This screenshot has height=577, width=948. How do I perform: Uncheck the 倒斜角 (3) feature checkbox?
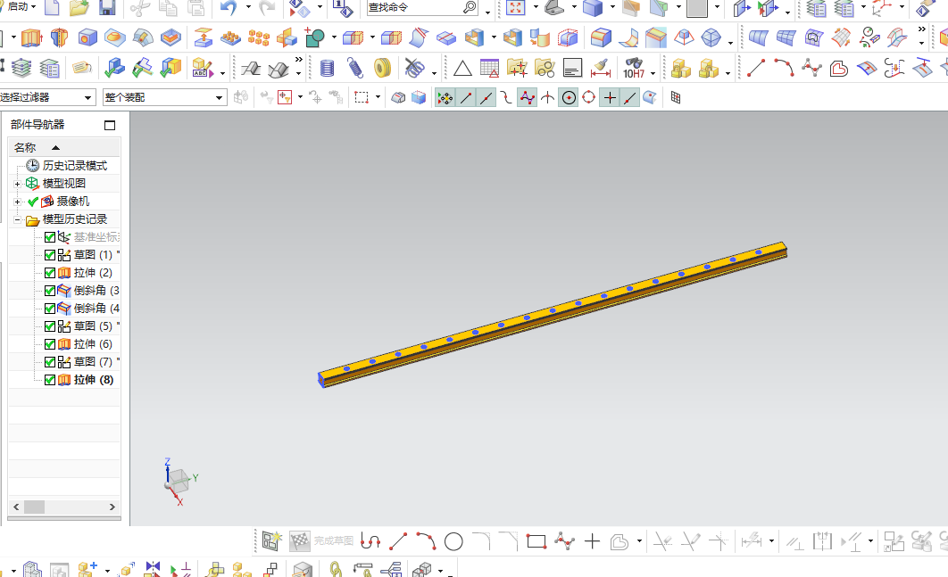[50, 291]
